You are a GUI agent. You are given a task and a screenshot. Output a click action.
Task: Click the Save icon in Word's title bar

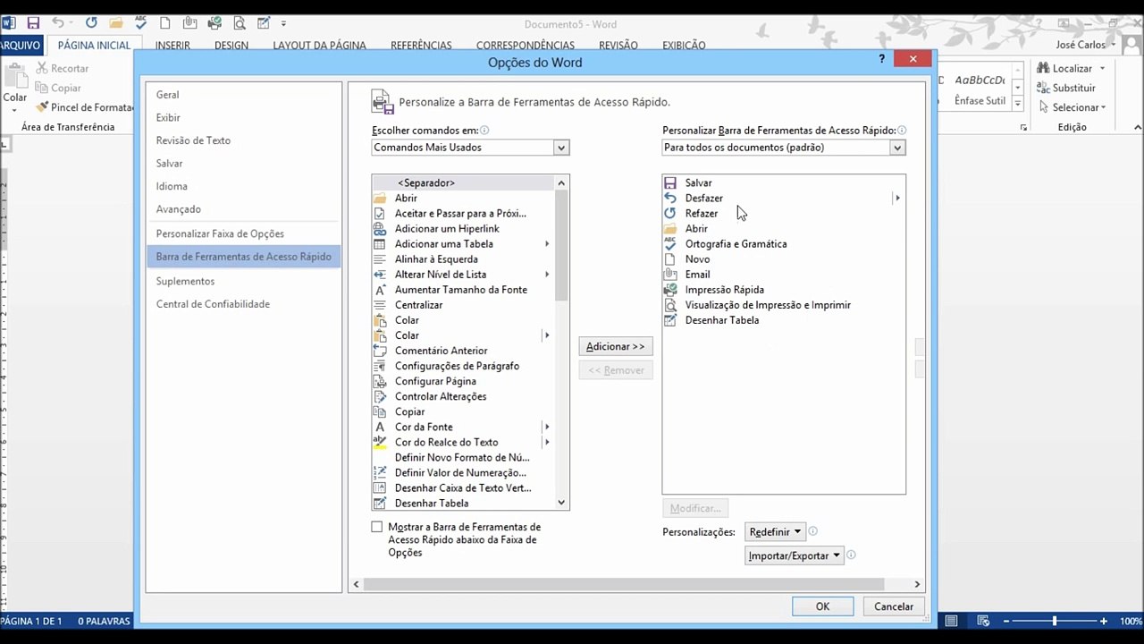33,23
